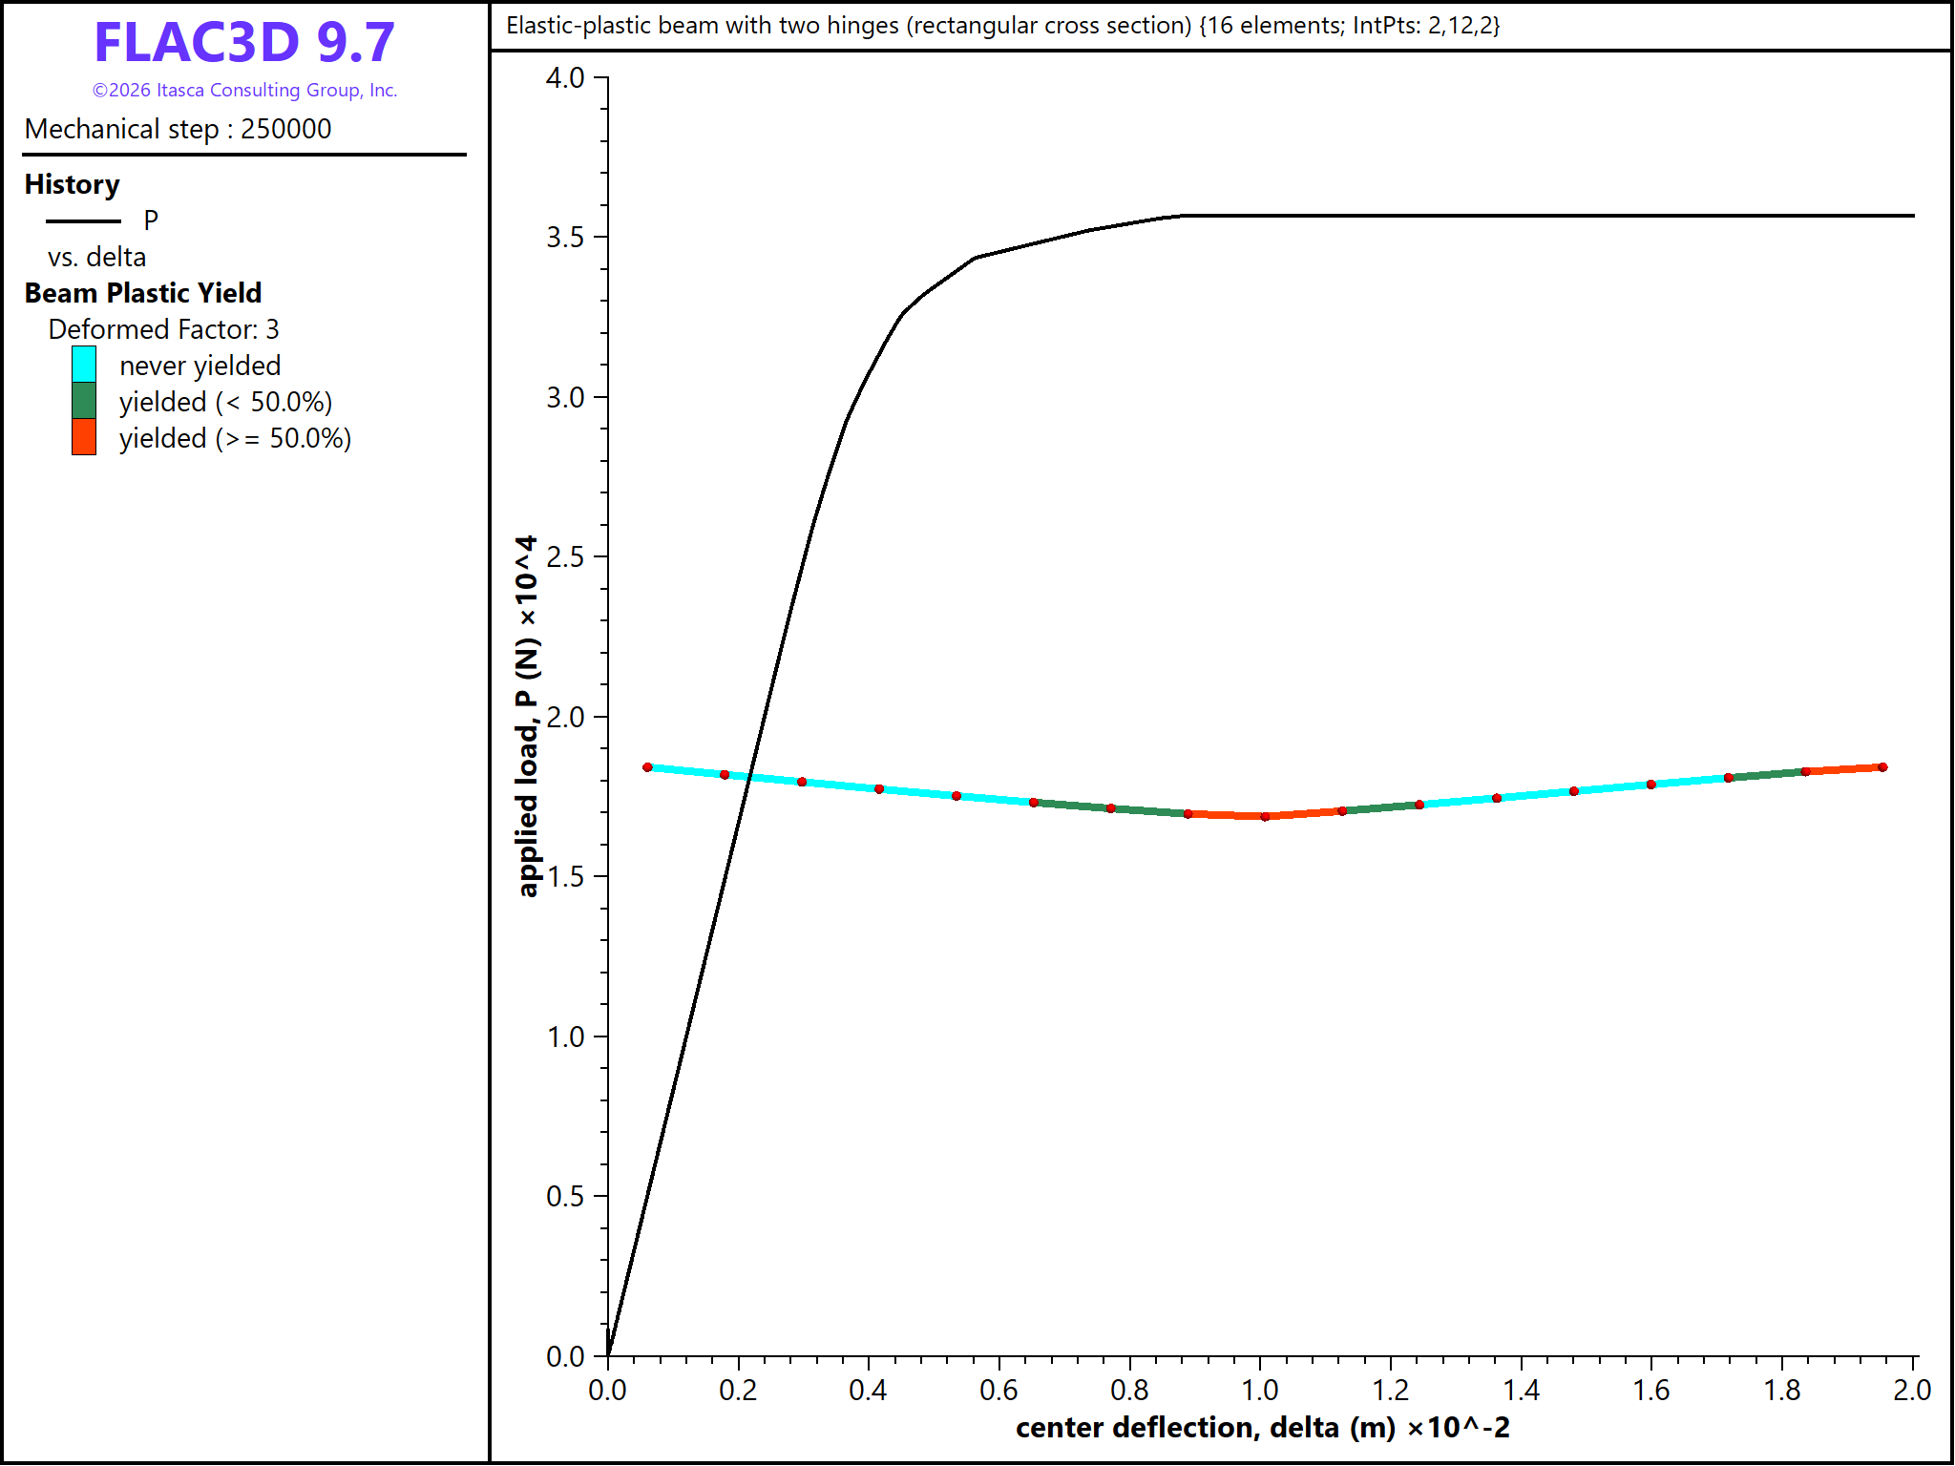This screenshot has width=1955, height=1466.
Task: Click the center deflection x-axis label
Action: (1263, 1428)
